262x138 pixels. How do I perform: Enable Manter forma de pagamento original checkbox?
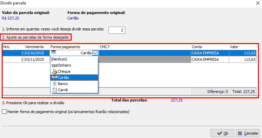pyautogui.click(x=4, y=112)
